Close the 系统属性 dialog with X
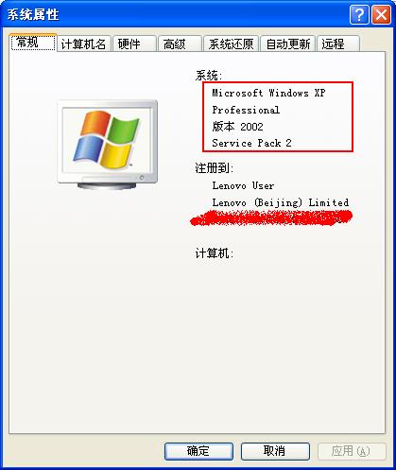 pyautogui.click(x=381, y=14)
